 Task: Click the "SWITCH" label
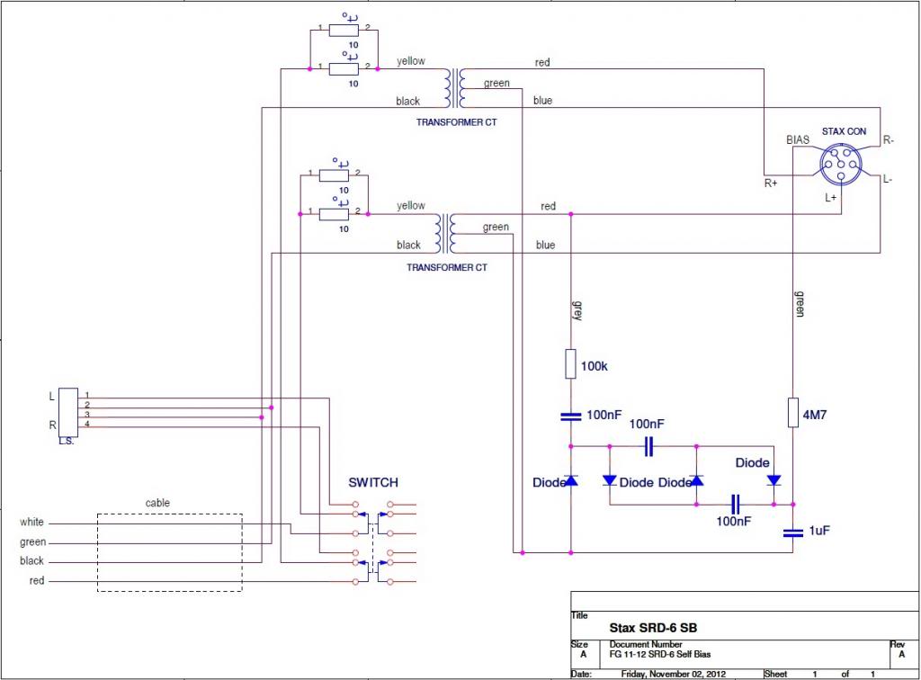pos(373,483)
